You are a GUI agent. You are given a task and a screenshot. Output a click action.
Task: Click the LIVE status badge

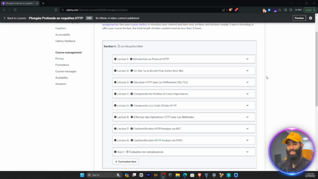89,18
